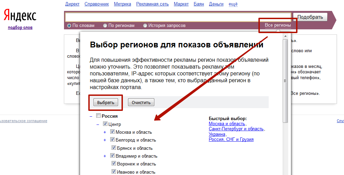The image size is (344, 175).
Task: Expand the ещё menu
Action: (x=233, y=4)
